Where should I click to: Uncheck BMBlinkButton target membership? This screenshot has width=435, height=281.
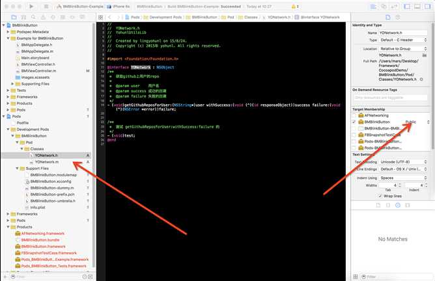pyautogui.click(x=354, y=122)
